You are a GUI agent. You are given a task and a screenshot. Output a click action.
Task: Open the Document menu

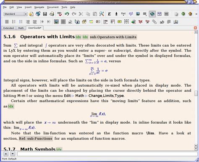pos(53,7)
